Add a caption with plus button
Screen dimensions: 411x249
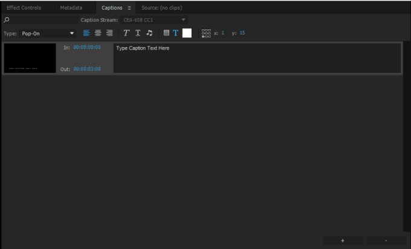[x=343, y=241]
